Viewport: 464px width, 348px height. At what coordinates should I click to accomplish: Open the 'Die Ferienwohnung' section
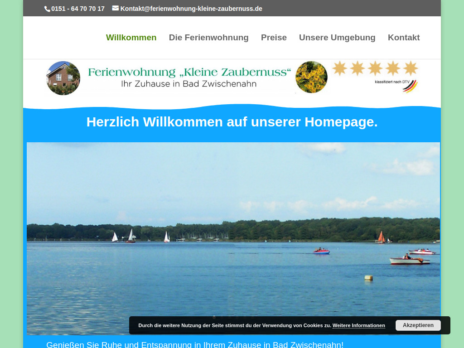(209, 38)
